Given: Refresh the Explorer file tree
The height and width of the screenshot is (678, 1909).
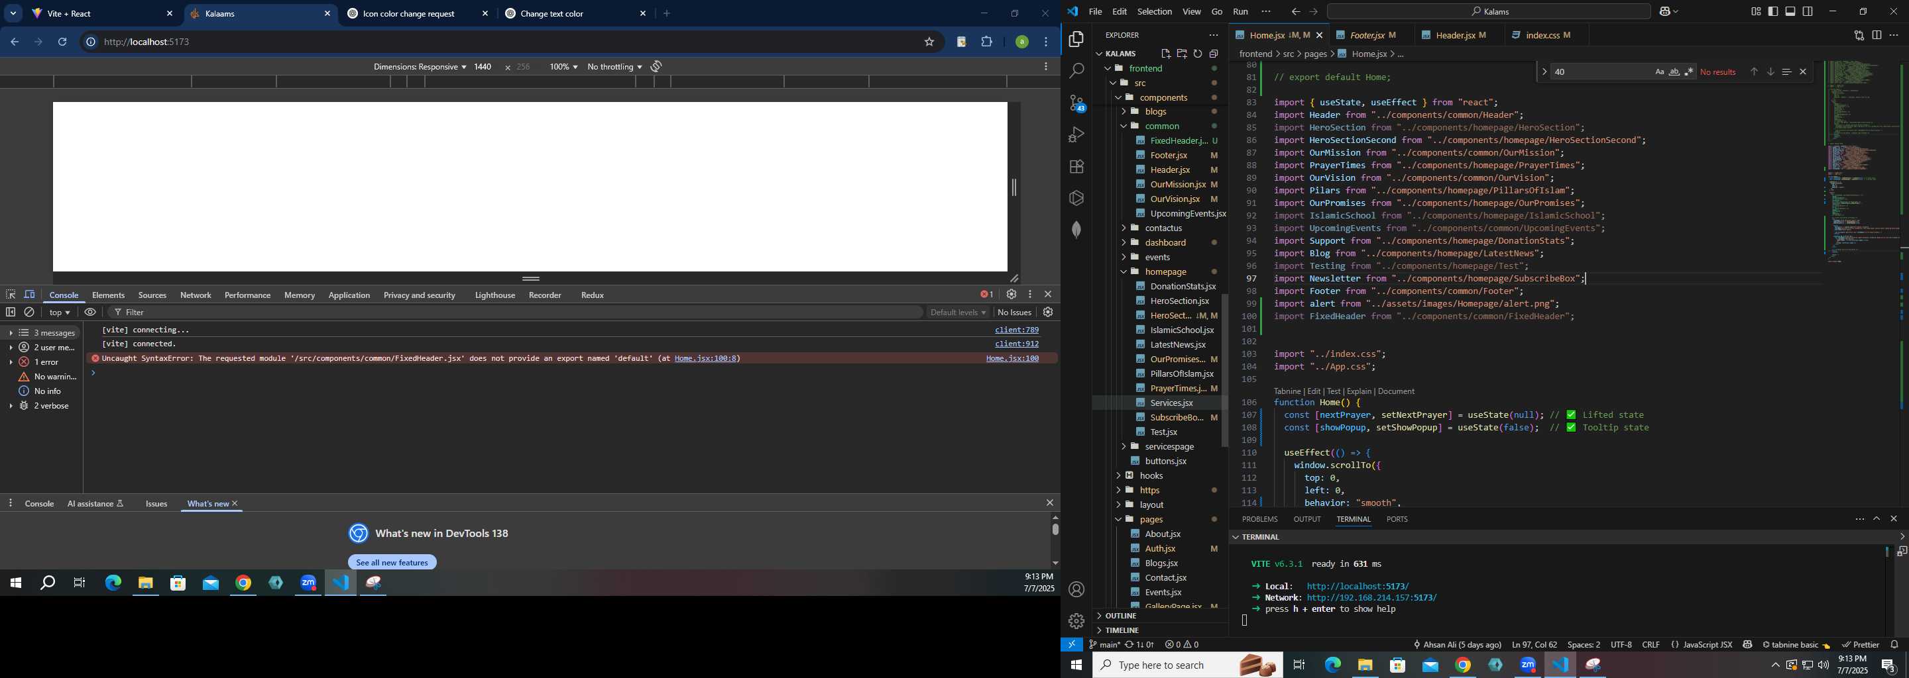Looking at the screenshot, I should [1198, 53].
